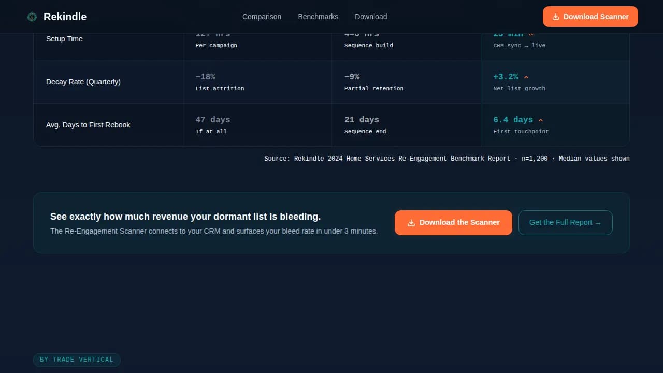Select the BY TRADE VERTICAL badge

(x=77, y=360)
